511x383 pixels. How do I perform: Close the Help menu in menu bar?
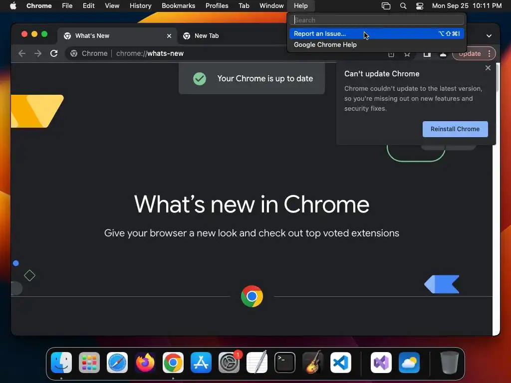pyautogui.click(x=300, y=5)
